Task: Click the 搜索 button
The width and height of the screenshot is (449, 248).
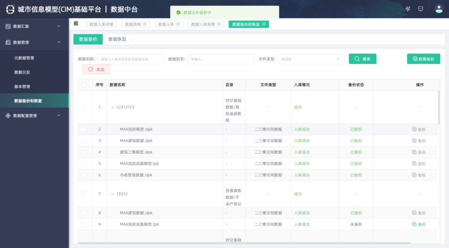Action: coord(363,59)
